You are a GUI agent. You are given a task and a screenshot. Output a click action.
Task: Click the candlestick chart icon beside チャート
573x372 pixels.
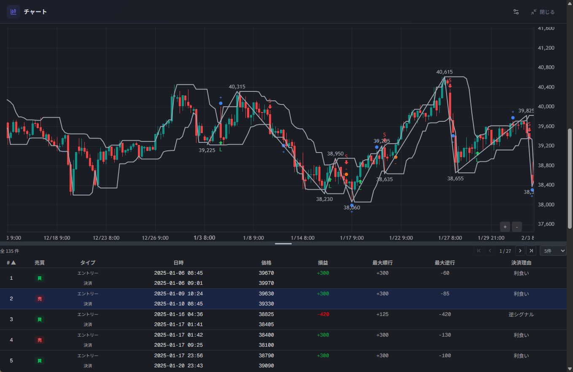[13, 12]
